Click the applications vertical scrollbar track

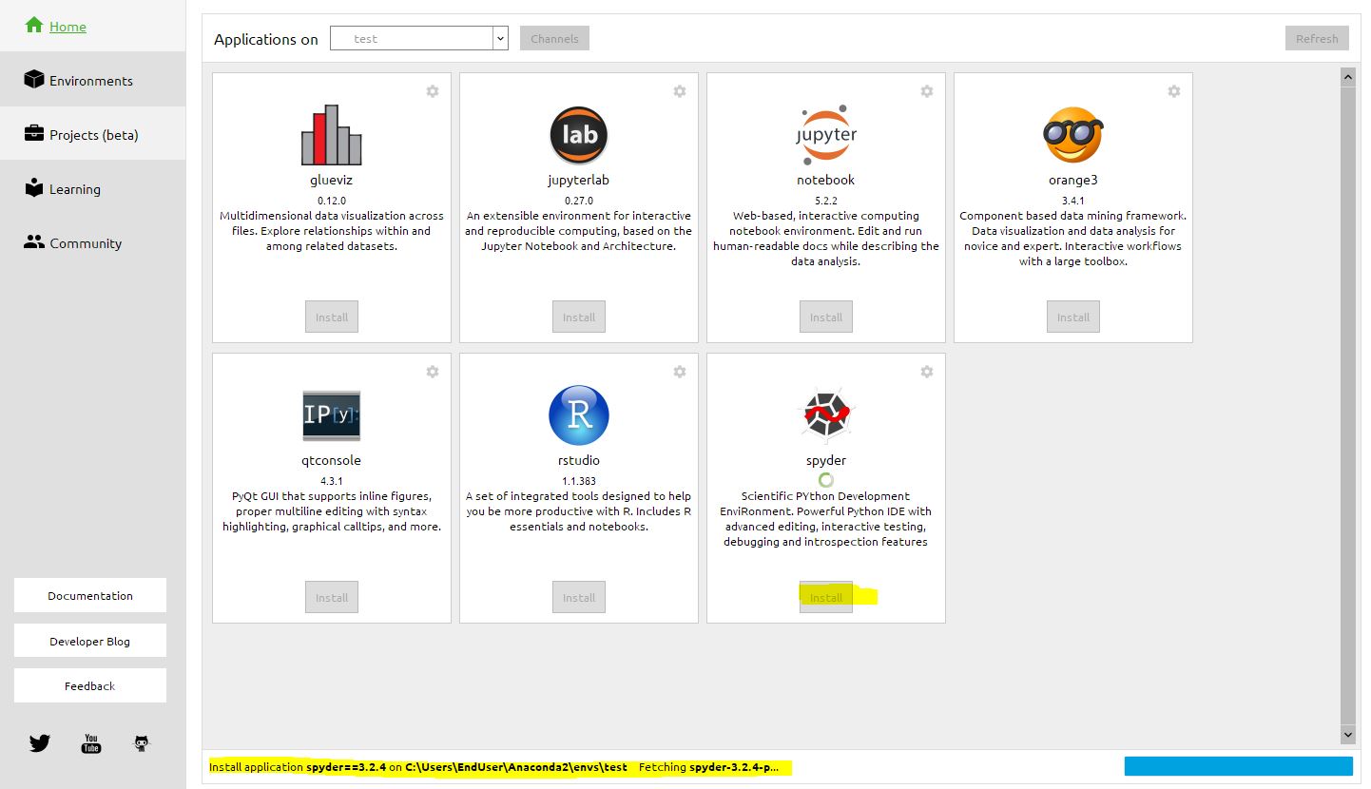click(1347, 405)
